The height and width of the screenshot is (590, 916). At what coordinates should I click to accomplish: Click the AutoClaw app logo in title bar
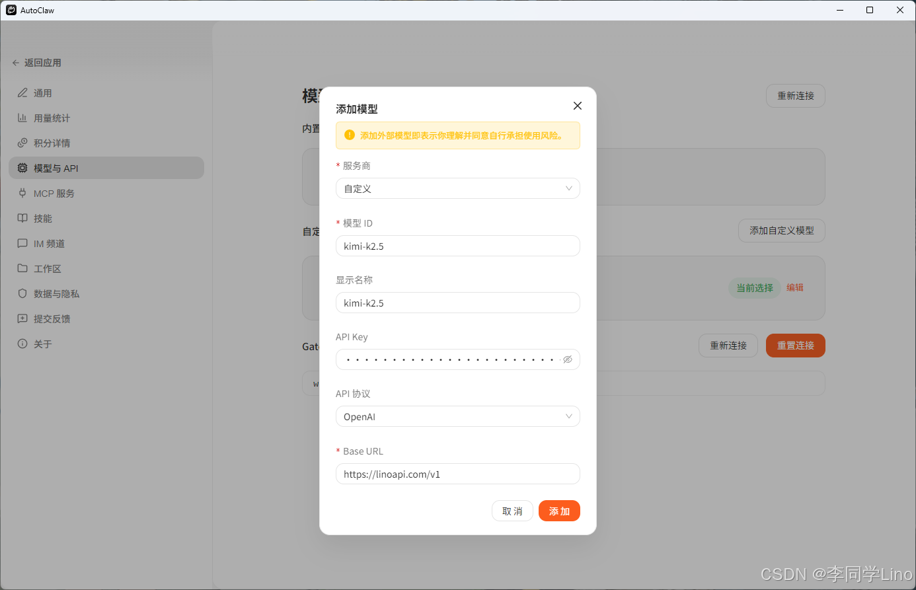11,10
